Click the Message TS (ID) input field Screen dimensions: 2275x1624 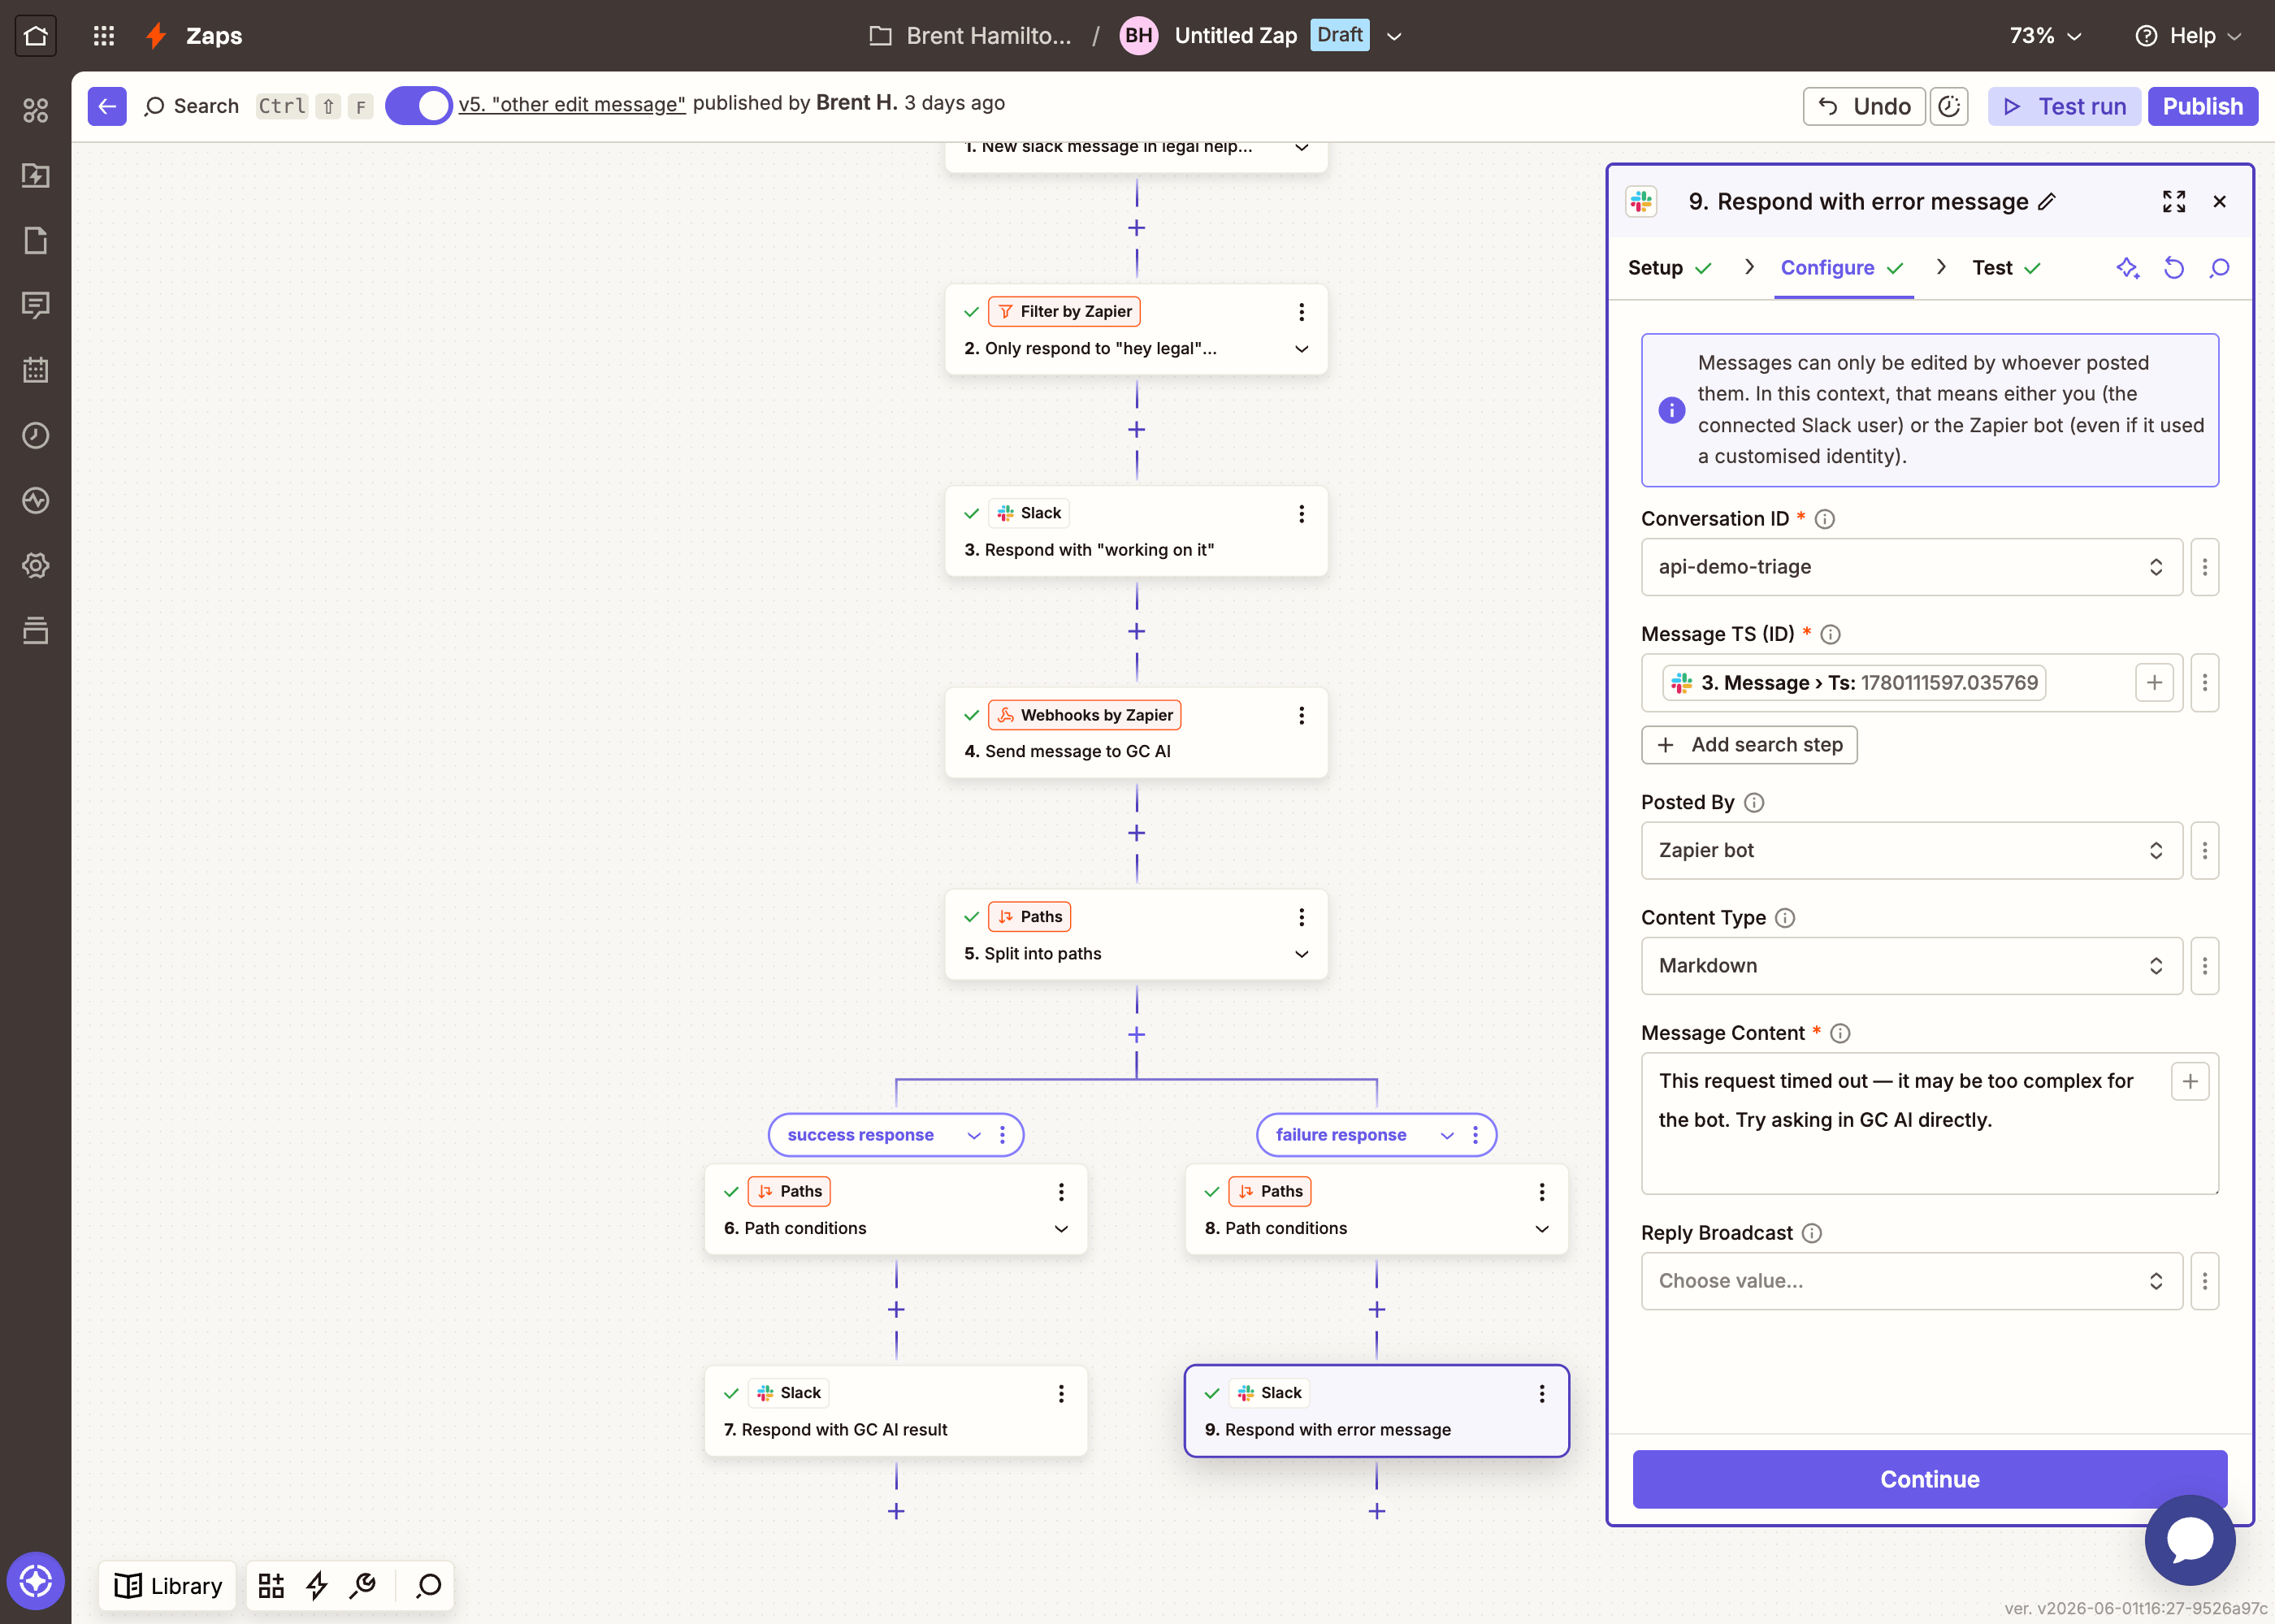1911,683
